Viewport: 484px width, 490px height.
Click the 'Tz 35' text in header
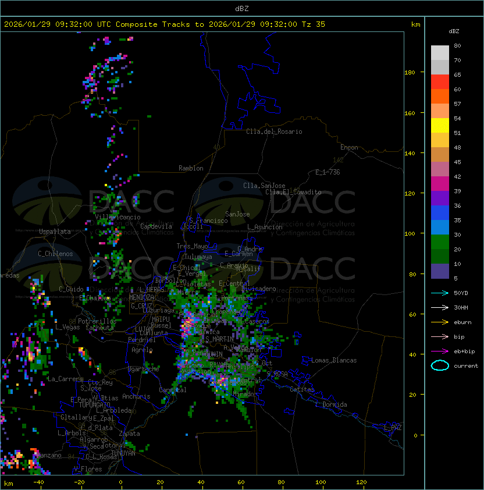point(313,24)
